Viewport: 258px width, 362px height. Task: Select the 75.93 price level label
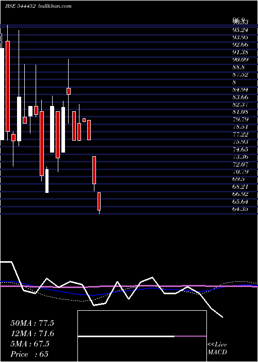click(x=240, y=142)
